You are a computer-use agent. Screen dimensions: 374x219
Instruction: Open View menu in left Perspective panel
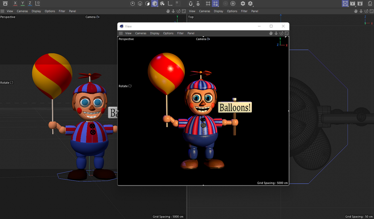tap(10, 11)
